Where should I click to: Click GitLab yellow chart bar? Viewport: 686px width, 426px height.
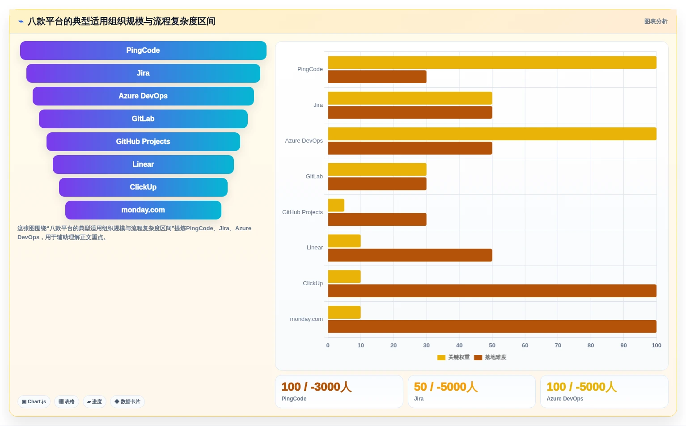click(377, 169)
